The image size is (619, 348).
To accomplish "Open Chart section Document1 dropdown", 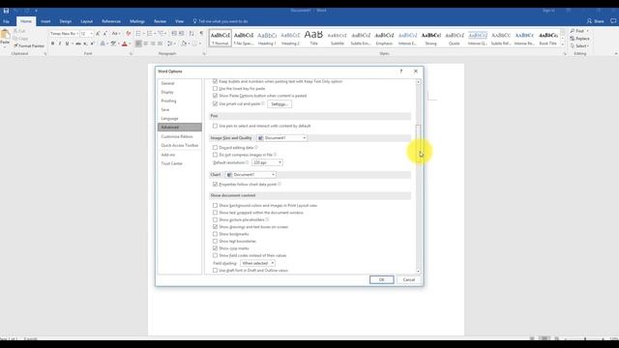I will click(251, 175).
